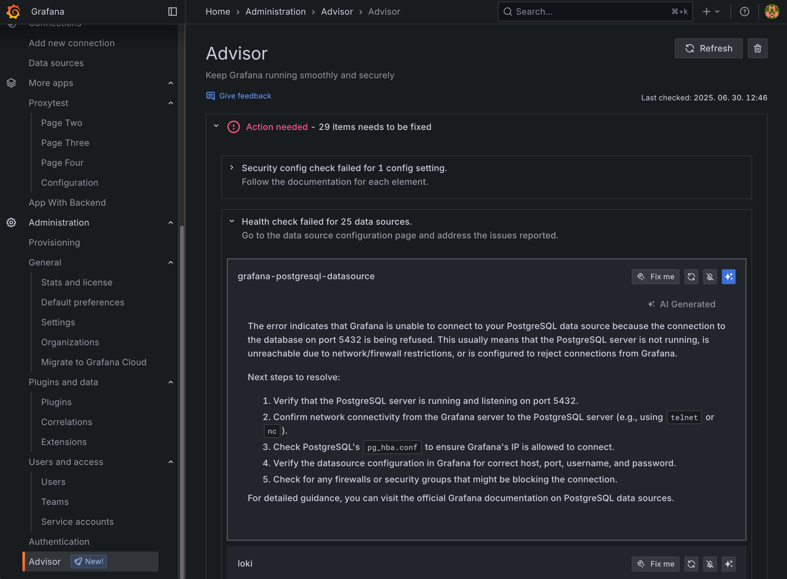Screen dimensions: 787x579
Task: Open the AI sparkle explanation for loki datasource
Action: [x=729, y=564]
